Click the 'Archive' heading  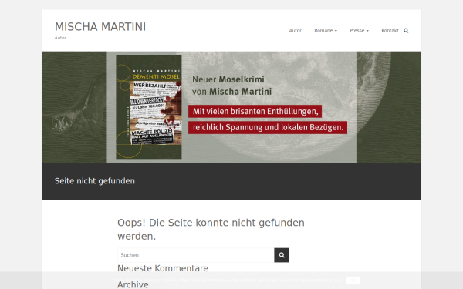point(133,284)
